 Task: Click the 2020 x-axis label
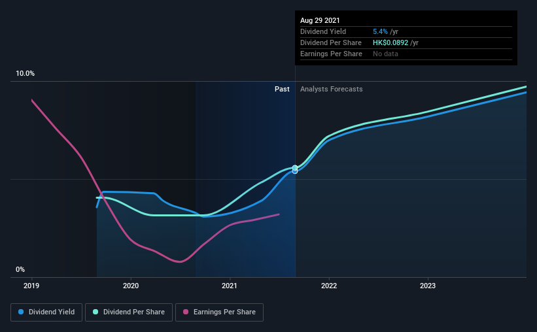(x=131, y=286)
